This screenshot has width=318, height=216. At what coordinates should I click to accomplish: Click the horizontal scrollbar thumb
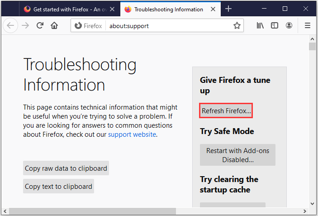[x=92, y=211]
